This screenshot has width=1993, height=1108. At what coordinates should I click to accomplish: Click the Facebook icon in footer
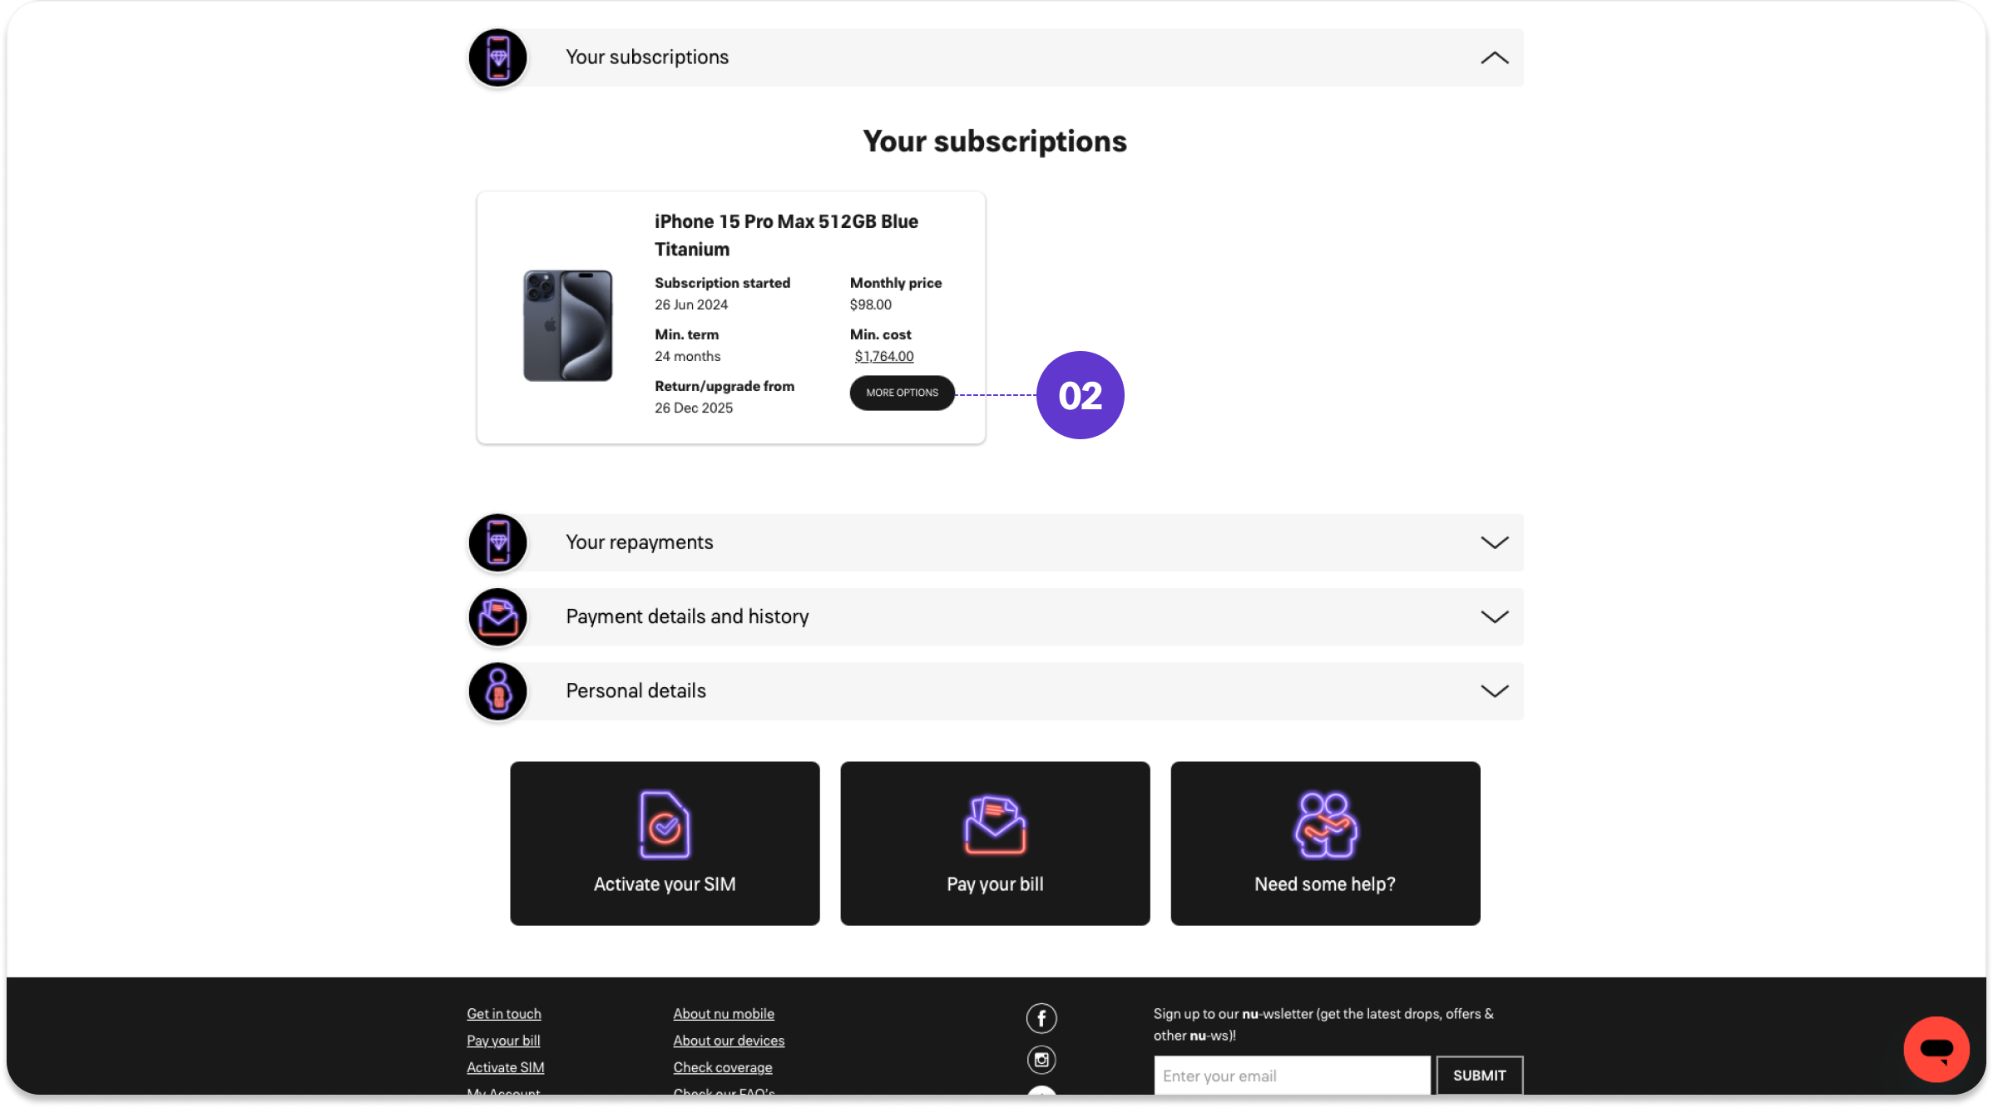tap(1041, 1017)
